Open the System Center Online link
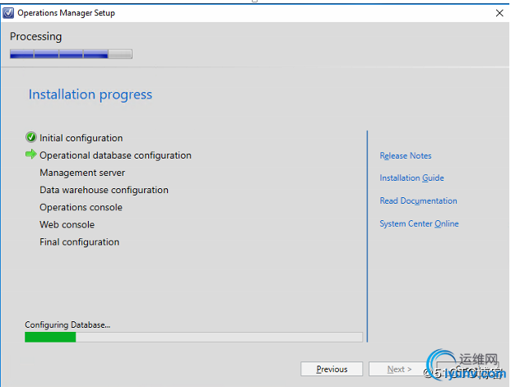 pyautogui.click(x=419, y=223)
